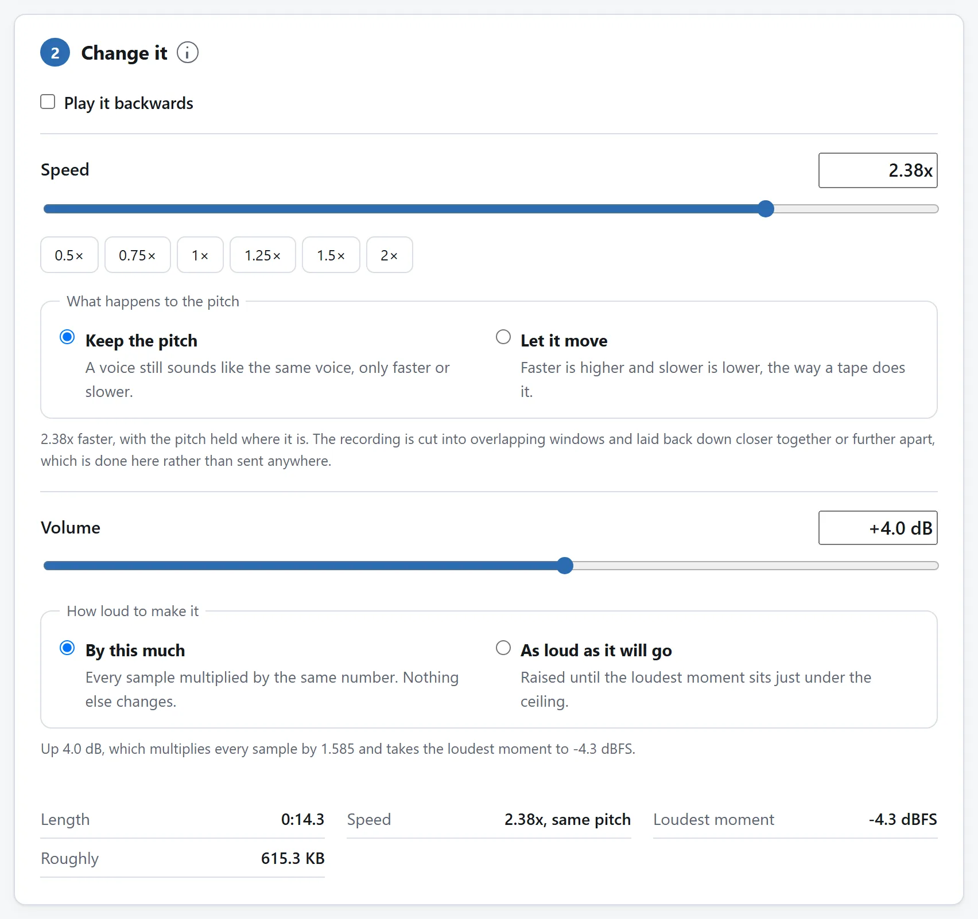Viewport: 978px width, 919px height.
Task: Select By this much volume mode
Action: point(67,648)
